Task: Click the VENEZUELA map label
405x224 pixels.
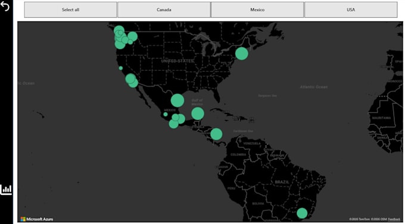Action: pyautogui.click(x=252, y=143)
